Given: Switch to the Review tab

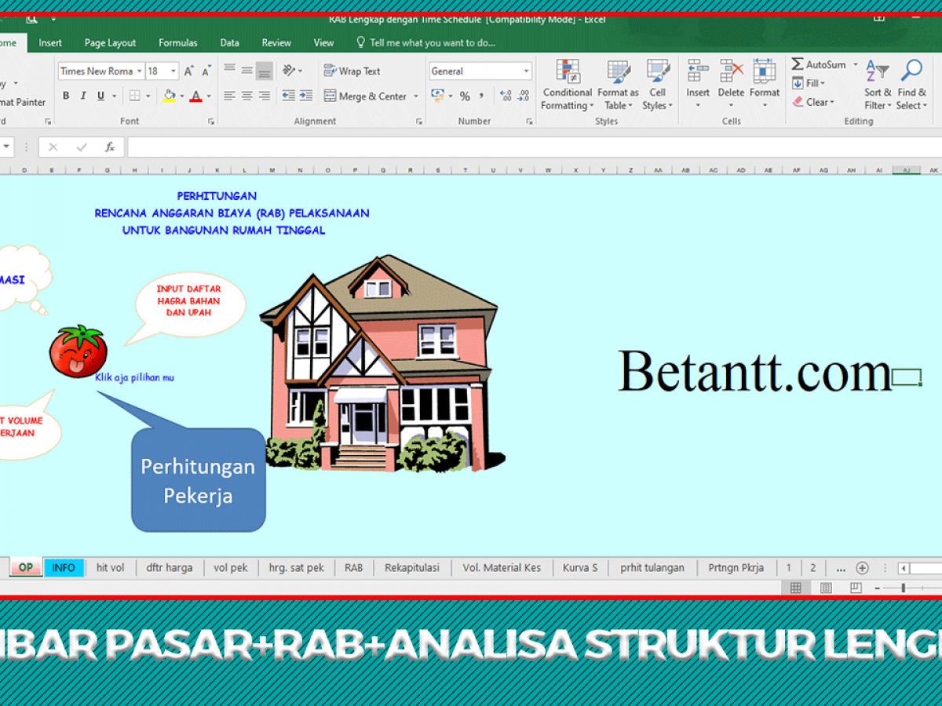Looking at the screenshot, I should click(276, 43).
